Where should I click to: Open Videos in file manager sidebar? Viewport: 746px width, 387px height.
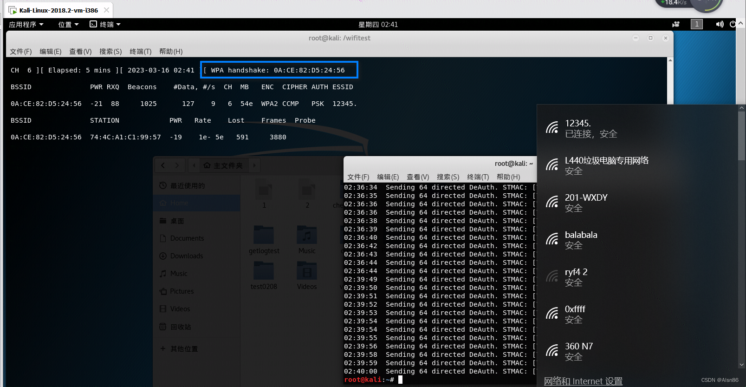(197, 309)
